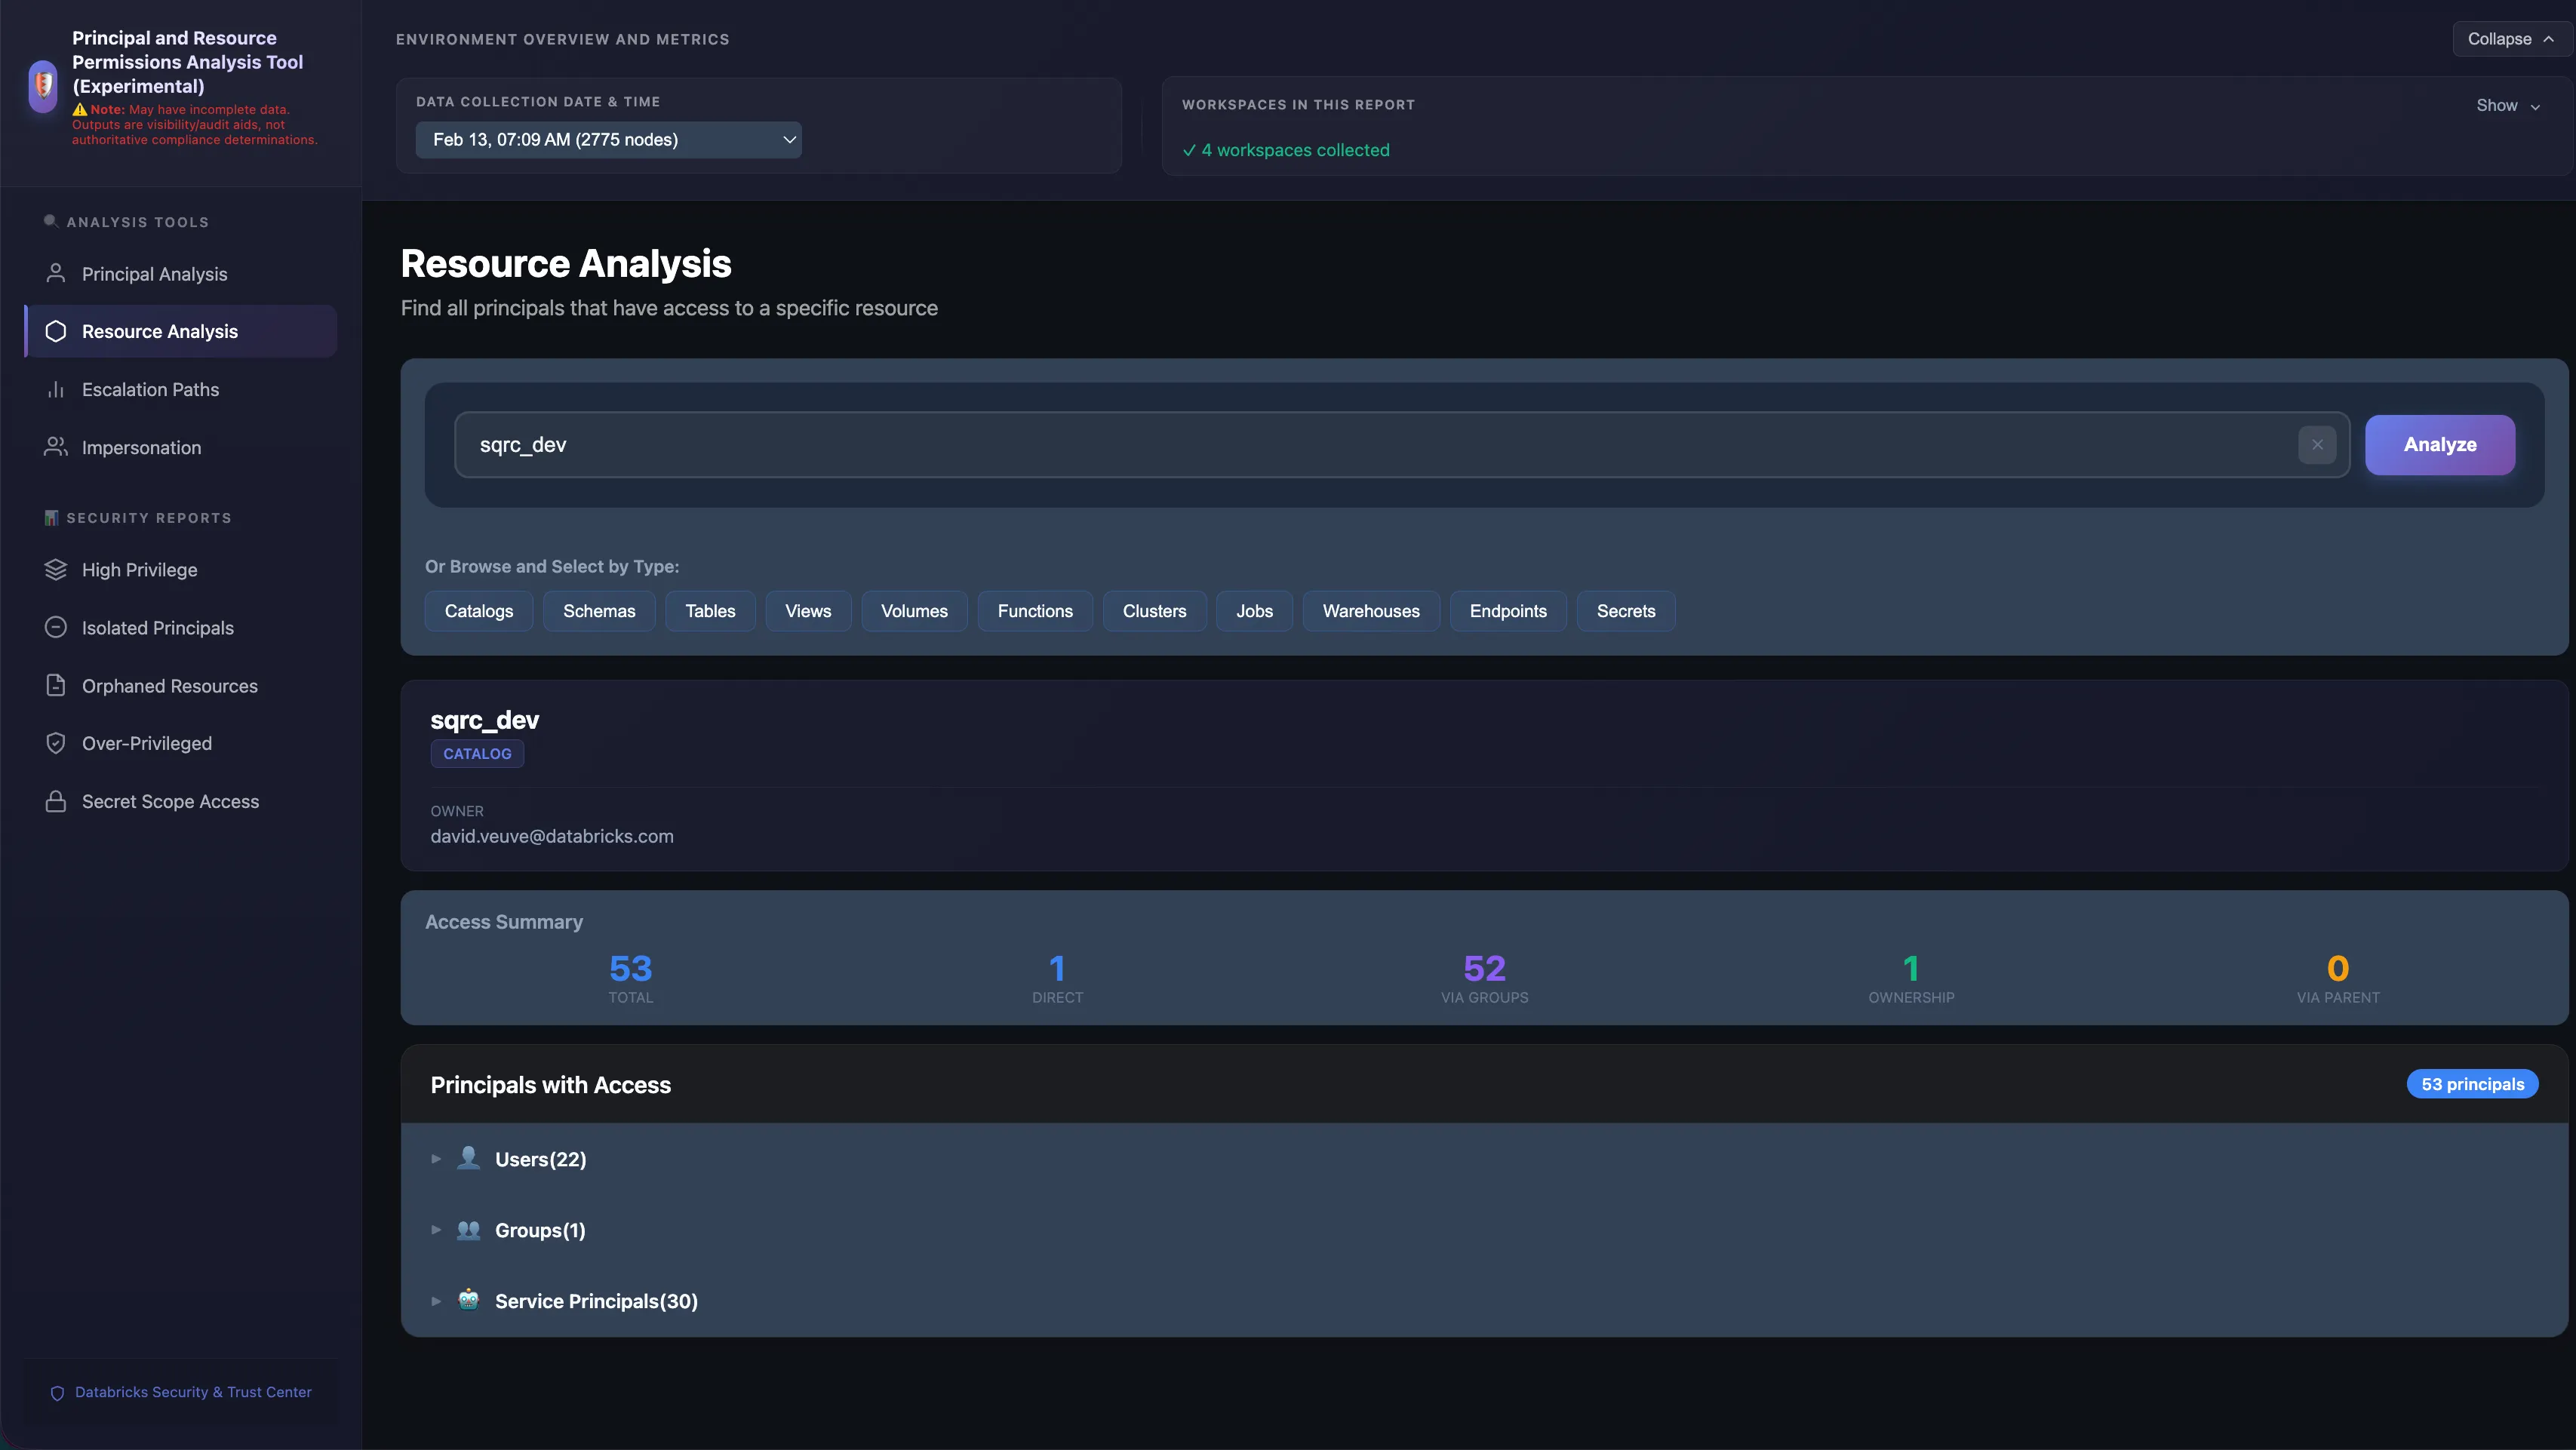Click the Orphaned Resources file icon

(x=56, y=685)
